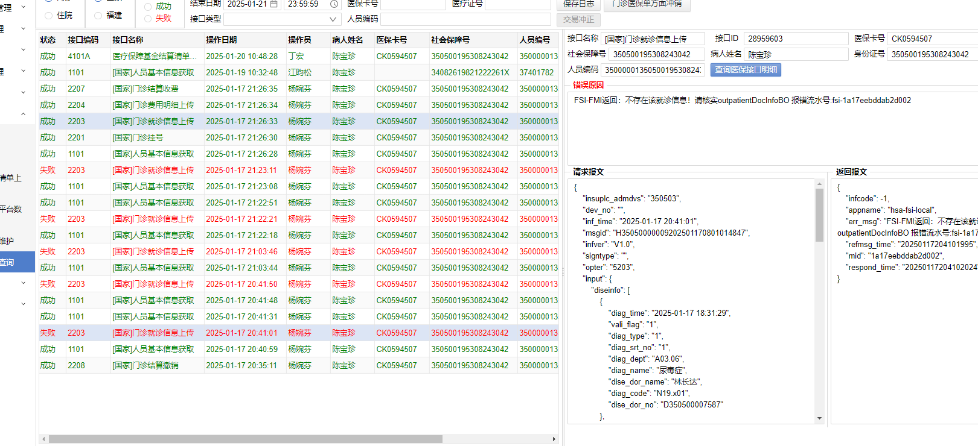The width and height of the screenshot is (978, 446).
Task: Click the "msgid" line in 请求报文
Action: 666,233
